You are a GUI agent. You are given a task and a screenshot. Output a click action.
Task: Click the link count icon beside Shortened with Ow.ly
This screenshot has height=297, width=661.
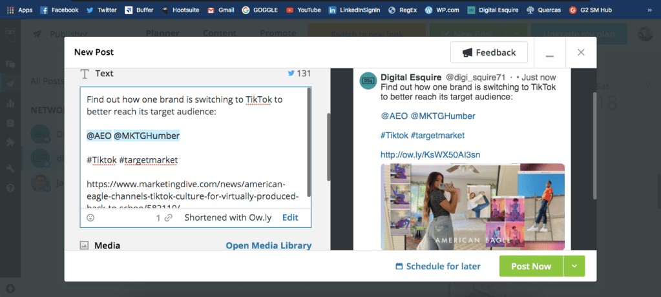click(x=168, y=218)
